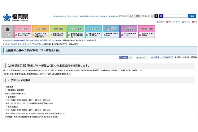Click the page title 企画提案公募のご案内「防犯ブザー博覧会(仮)」
The height and width of the screenshot is (132, 198).
33,51
